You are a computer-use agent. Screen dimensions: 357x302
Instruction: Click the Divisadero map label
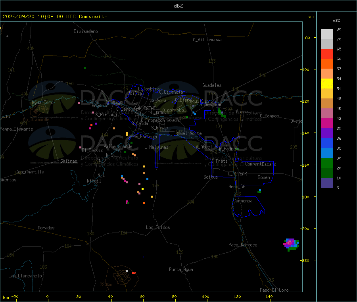tap(86, 31)
